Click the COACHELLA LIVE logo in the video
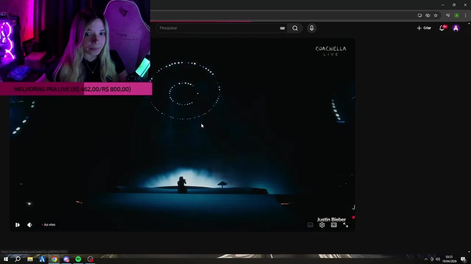The image size is (471, 264). coord(331,51)
